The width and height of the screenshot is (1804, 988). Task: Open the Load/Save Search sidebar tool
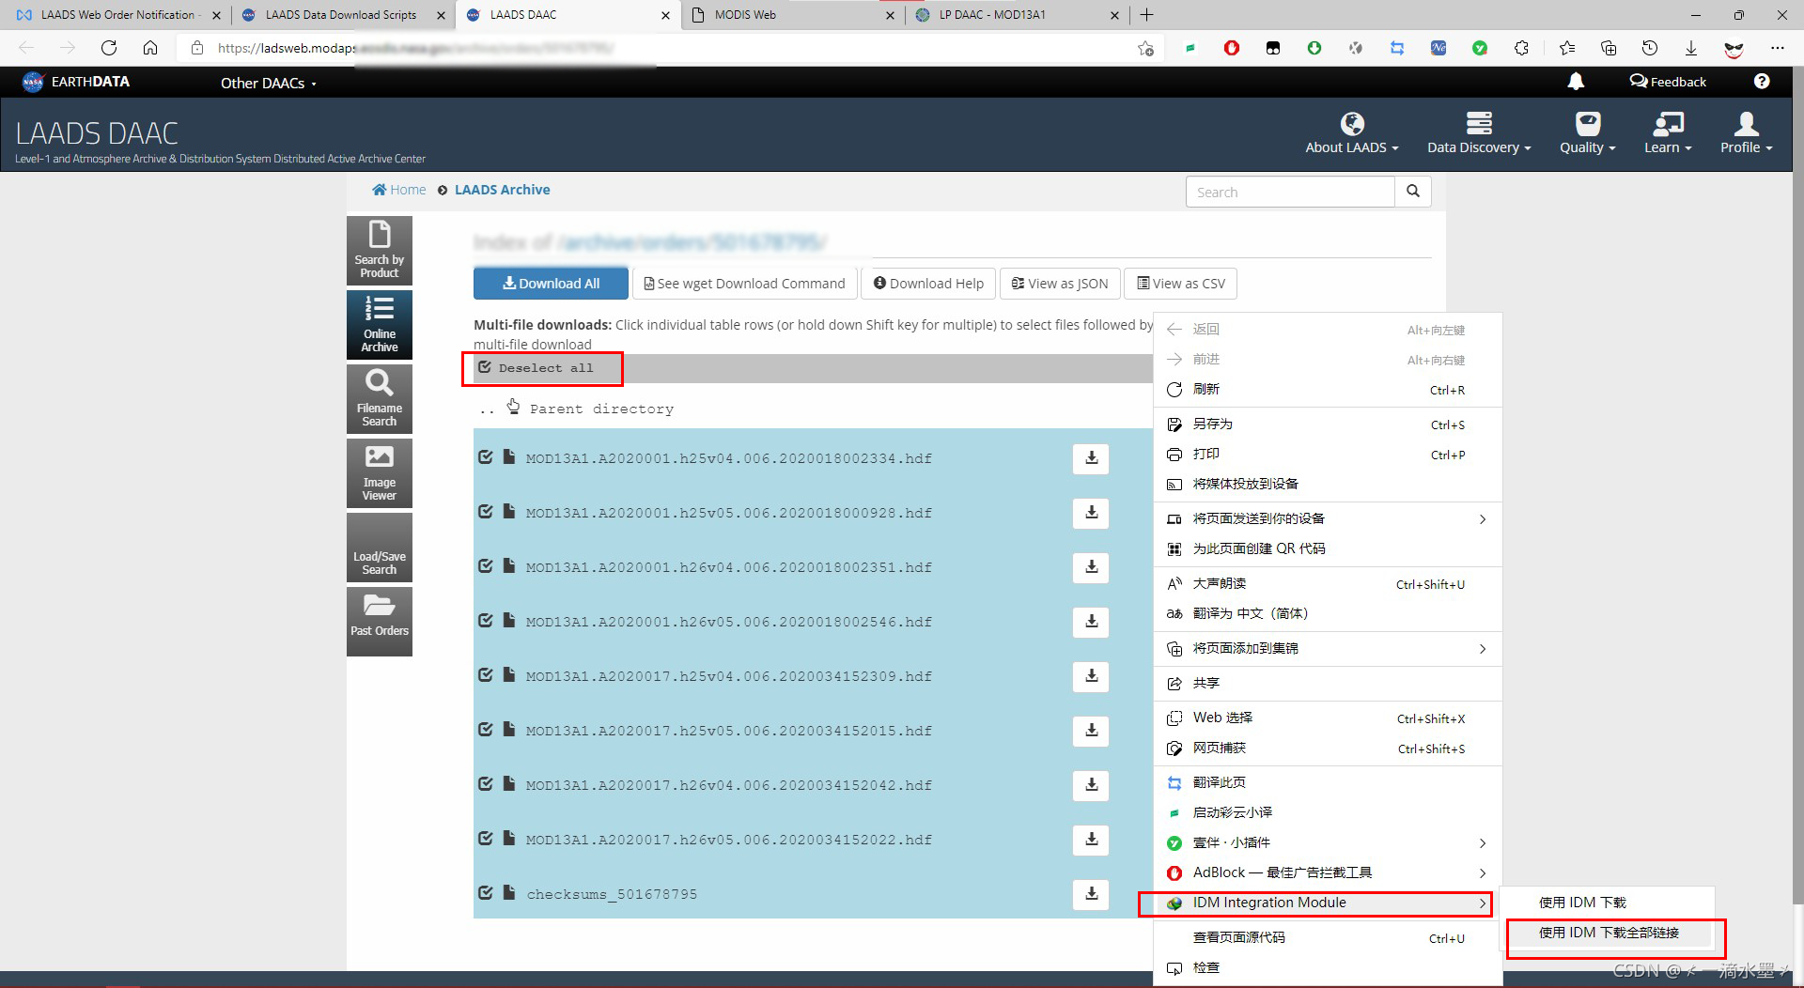pos(380,548)
